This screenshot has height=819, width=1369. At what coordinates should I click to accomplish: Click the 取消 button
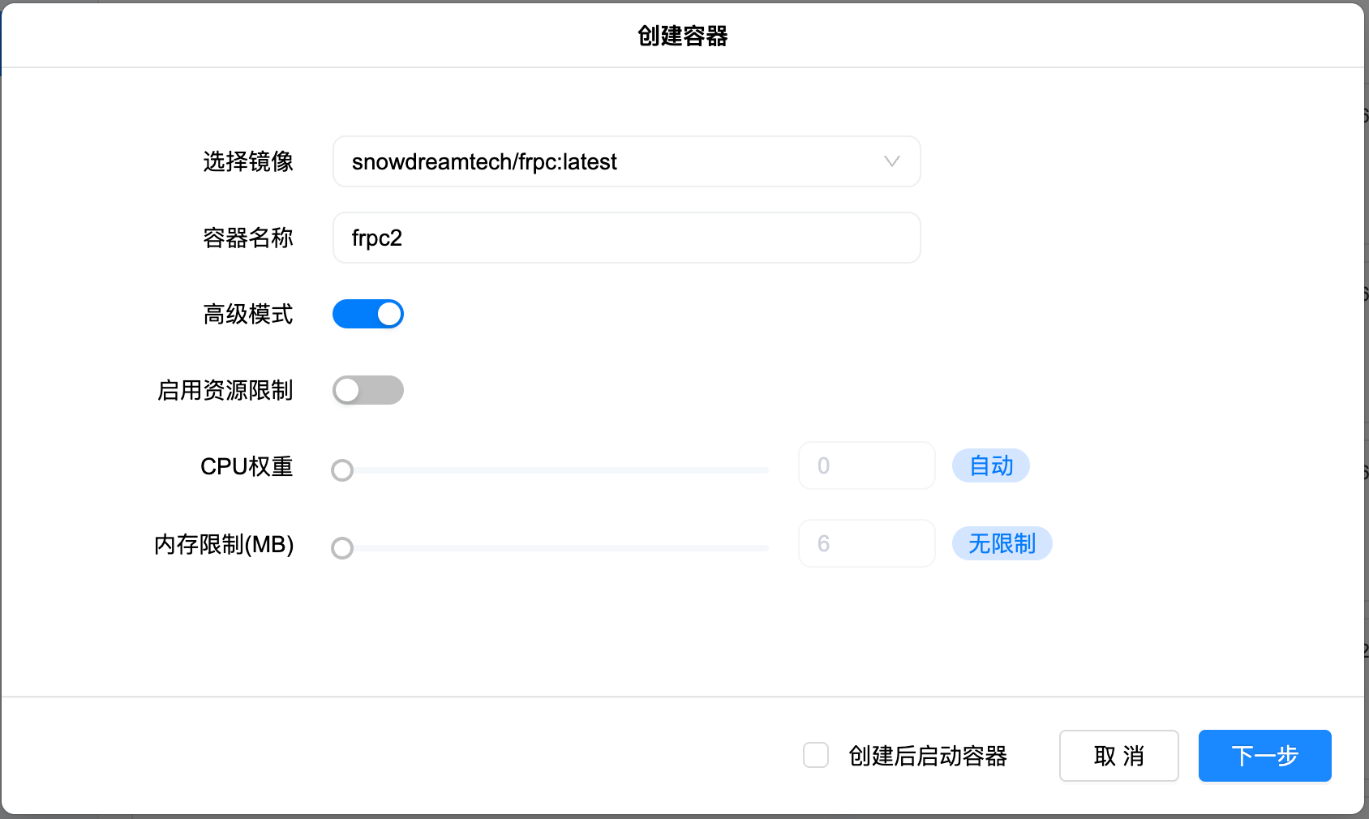[x=1118, y=756]
